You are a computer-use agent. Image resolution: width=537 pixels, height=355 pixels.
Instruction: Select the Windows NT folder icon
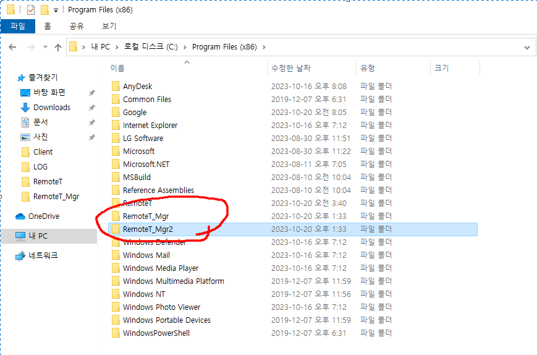[x=116, y=294]
